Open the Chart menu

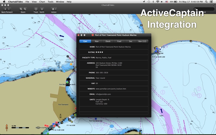click(42, 2)
